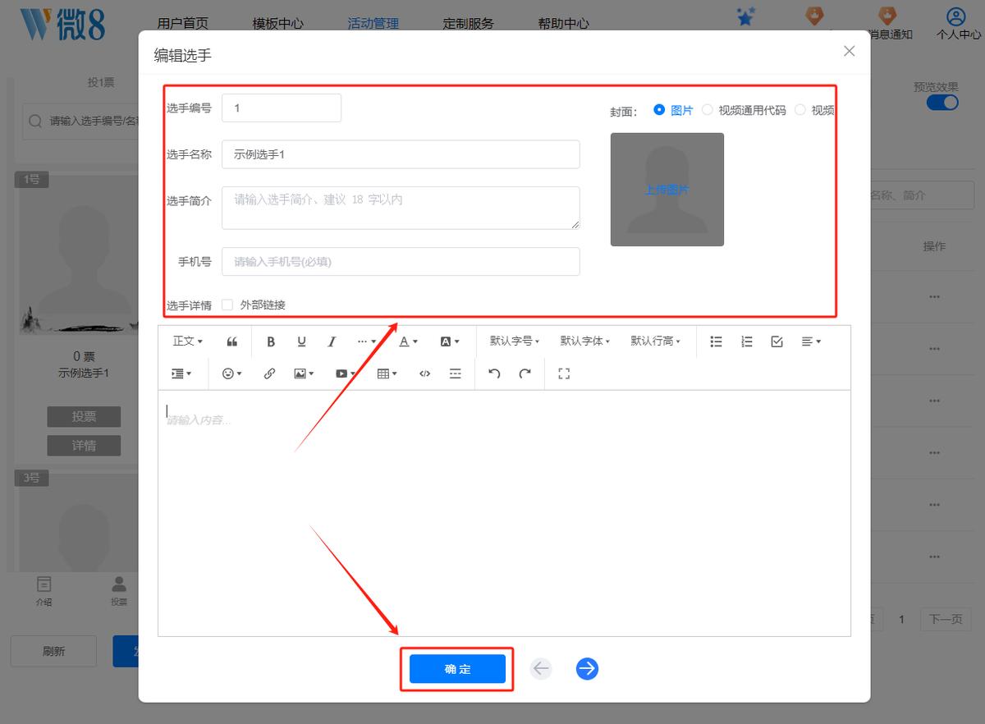This screenshot has width=985, height=724.
Task: Go to 用户首页 in the top navigation
Action: click(182, 23)
